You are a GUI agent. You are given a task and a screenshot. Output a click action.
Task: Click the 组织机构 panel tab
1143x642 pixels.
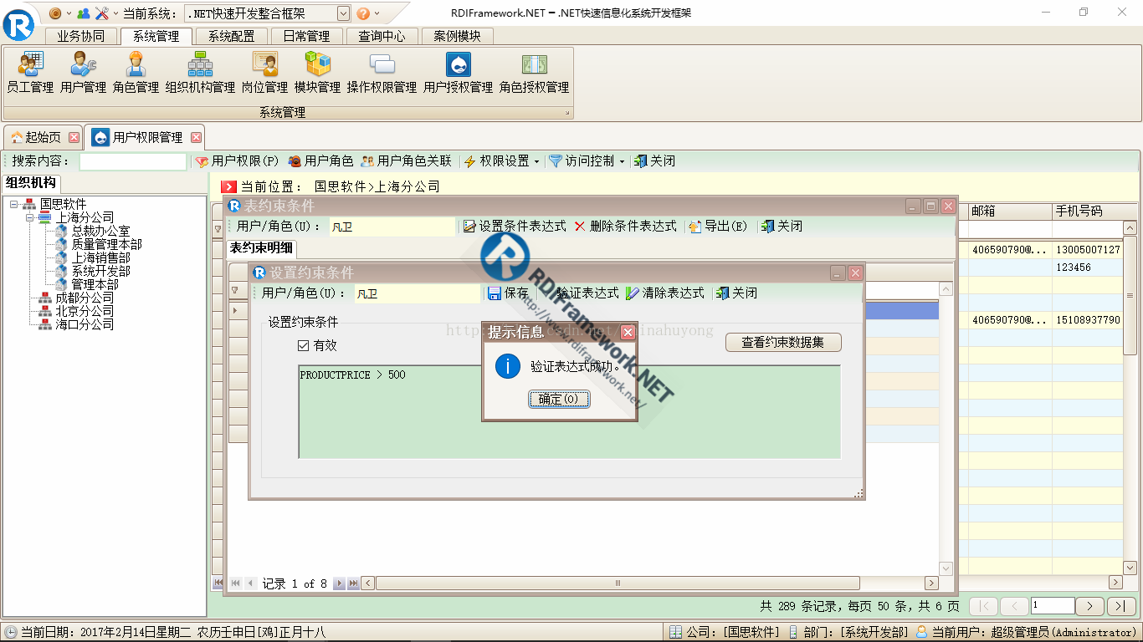31,183
